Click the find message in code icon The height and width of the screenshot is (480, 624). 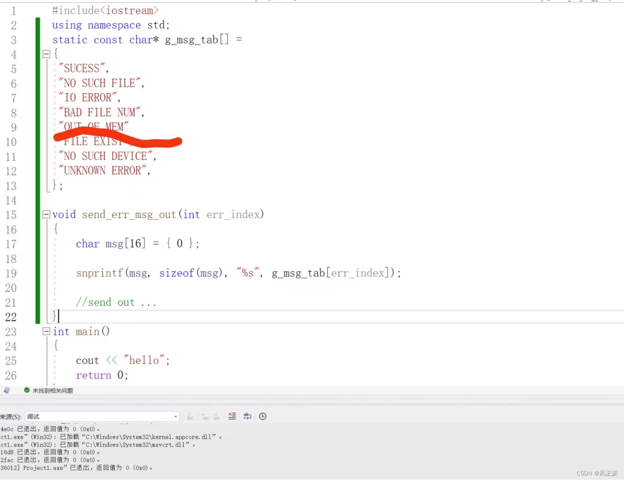point(191,417)
